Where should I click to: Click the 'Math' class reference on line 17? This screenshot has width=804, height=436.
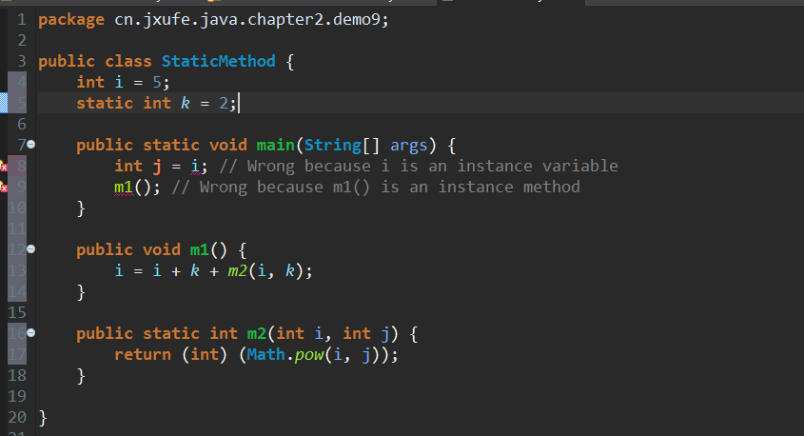pyautogui.click(x=266, y=354)
